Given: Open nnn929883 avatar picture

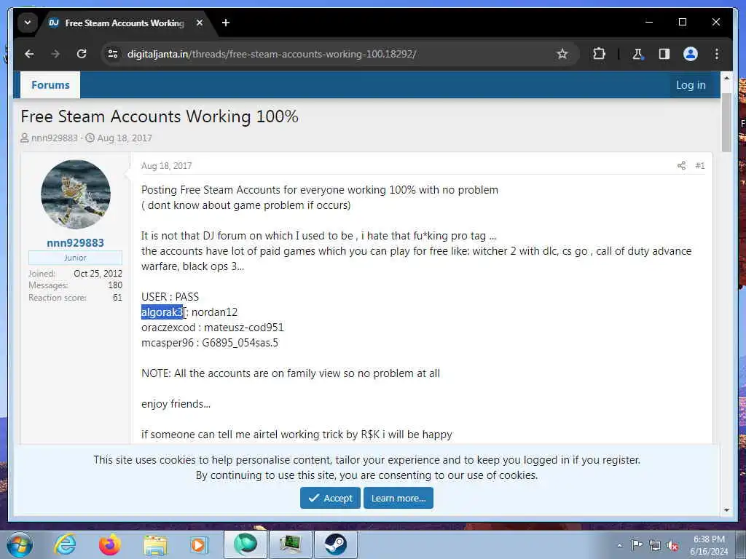Looking at the screenshot, I should (76, 194).
